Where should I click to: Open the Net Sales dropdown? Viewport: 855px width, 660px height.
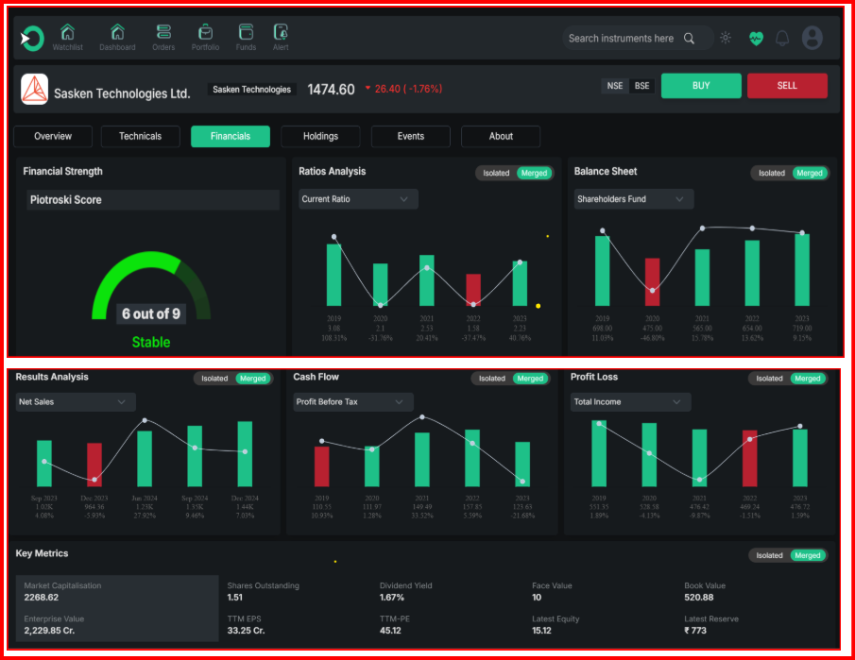(76, 402)
